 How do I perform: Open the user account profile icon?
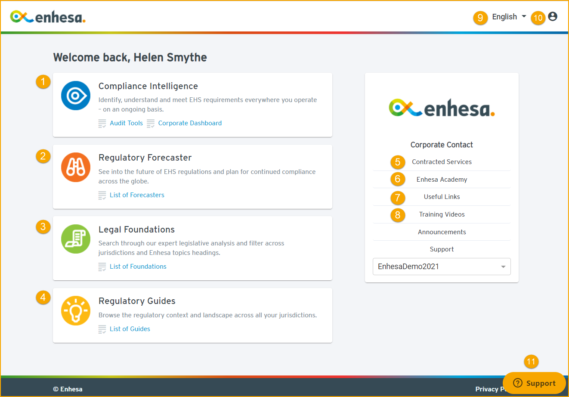pyautogui.click(x=553, y=16)
